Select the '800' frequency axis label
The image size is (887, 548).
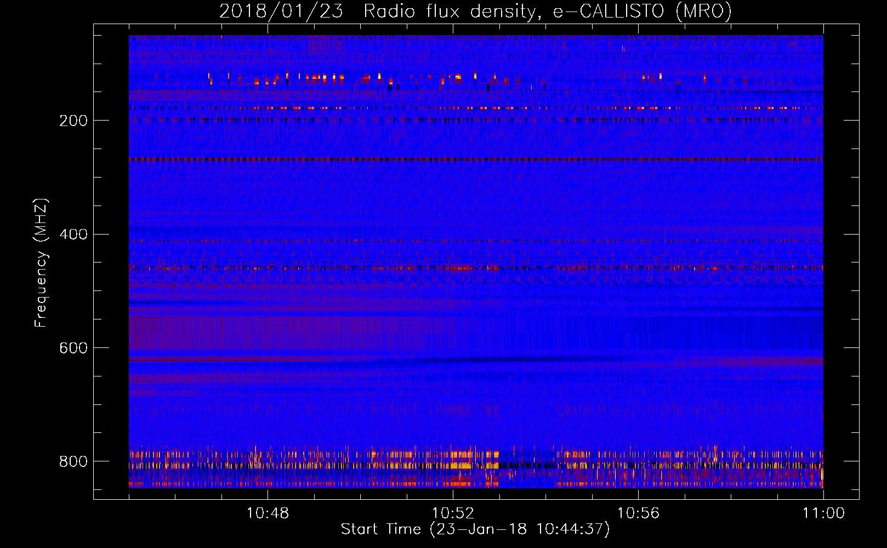[x=73, y=461]
